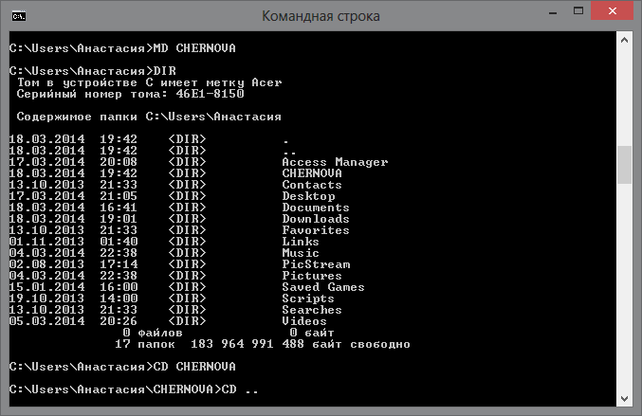Viewport: 642px width, 416px height.
Task: Click the 'Saved Games' folder entry
Action: (323, 287)
